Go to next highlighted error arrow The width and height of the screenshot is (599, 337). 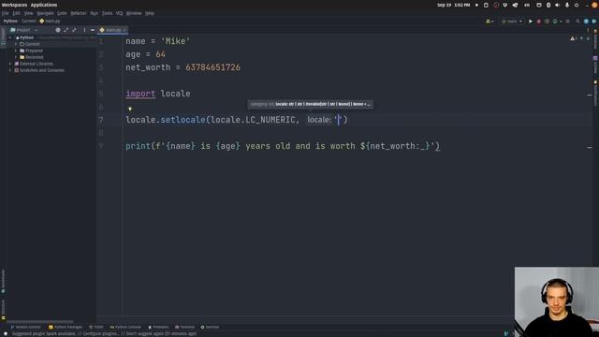[589, 38]
